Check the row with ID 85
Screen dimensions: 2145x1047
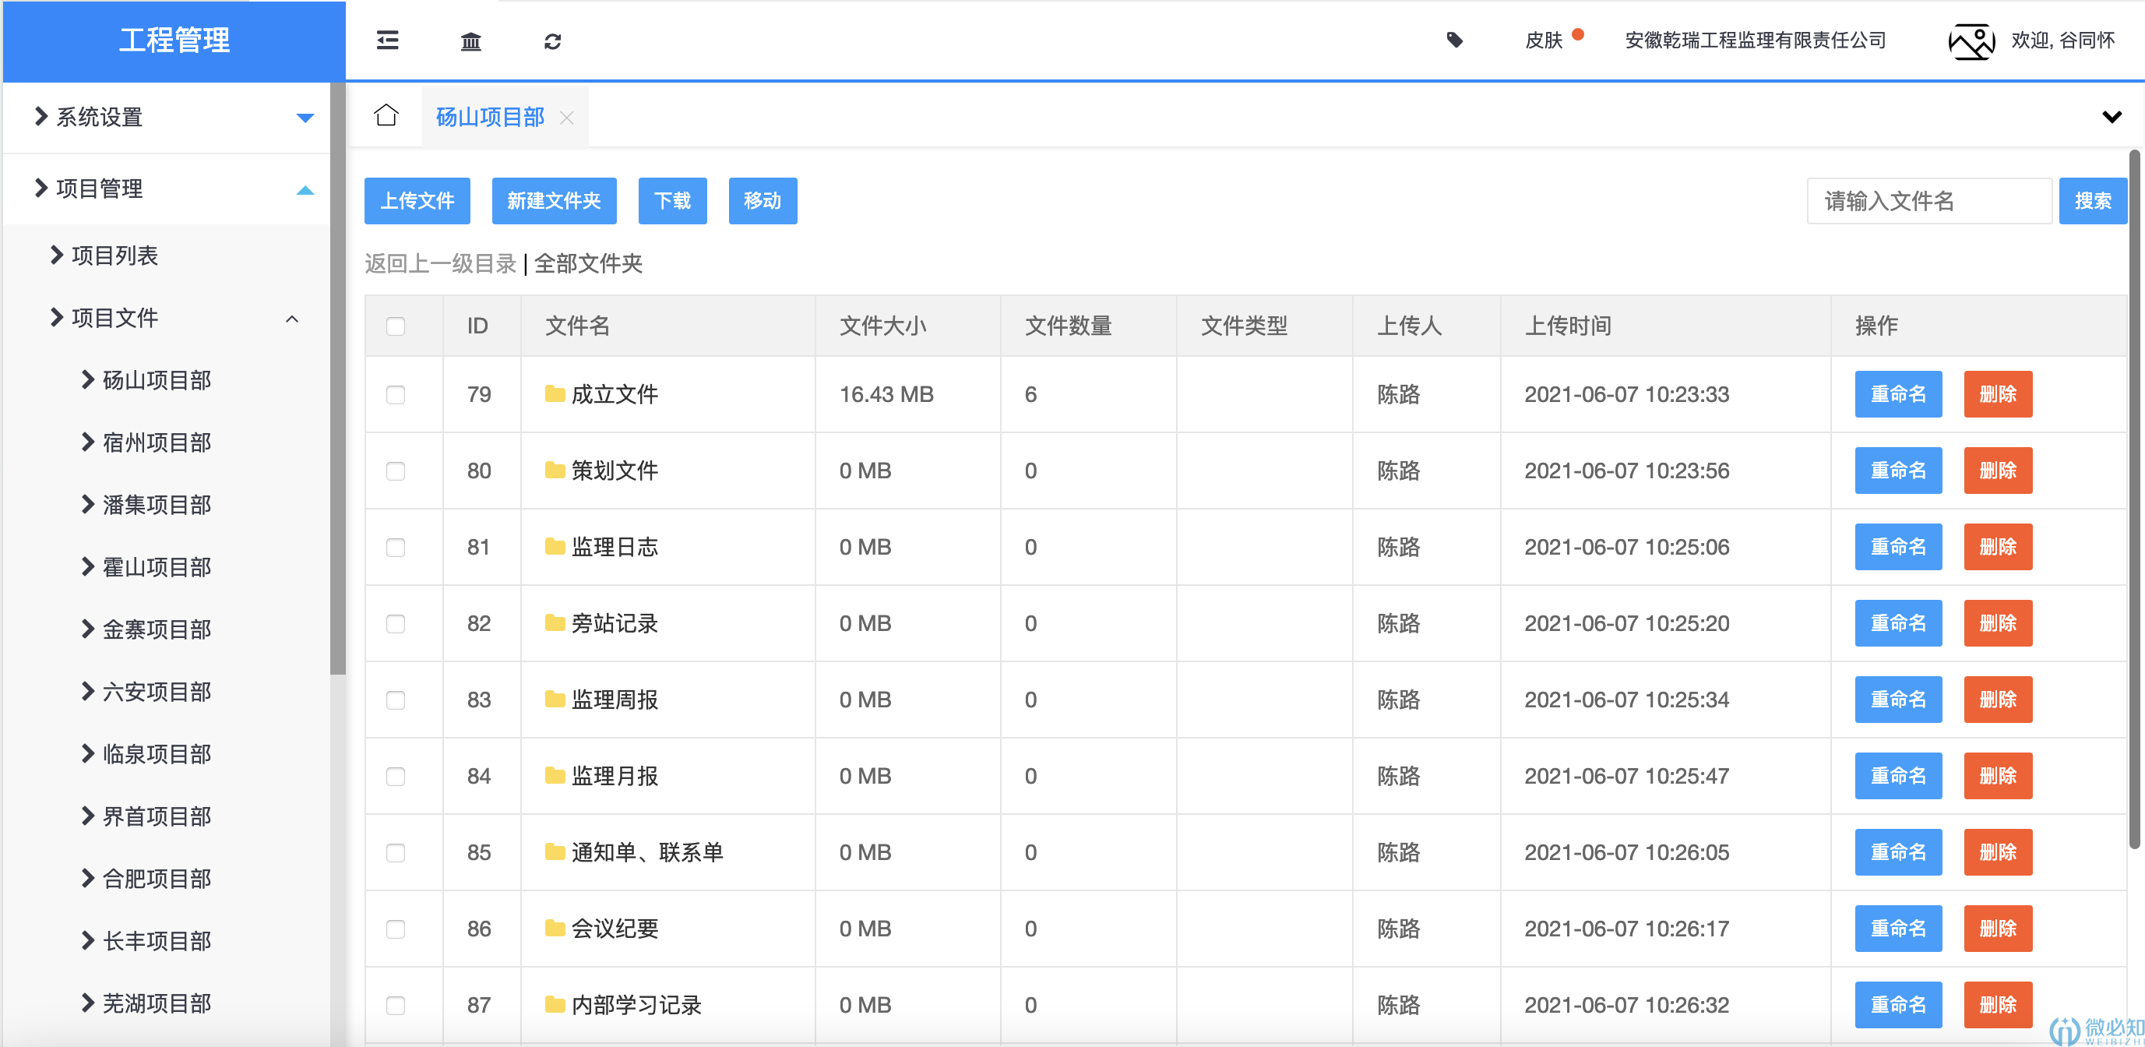[x=396, y=852]
